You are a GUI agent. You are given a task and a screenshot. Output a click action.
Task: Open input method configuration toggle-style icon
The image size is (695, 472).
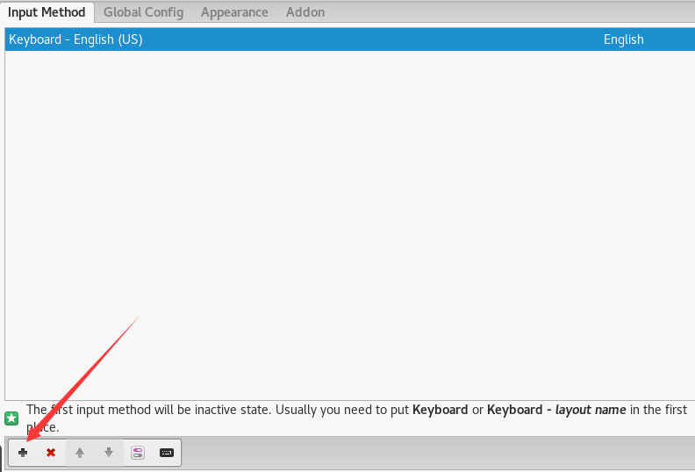pyautogui.click(x=138, y=453)
